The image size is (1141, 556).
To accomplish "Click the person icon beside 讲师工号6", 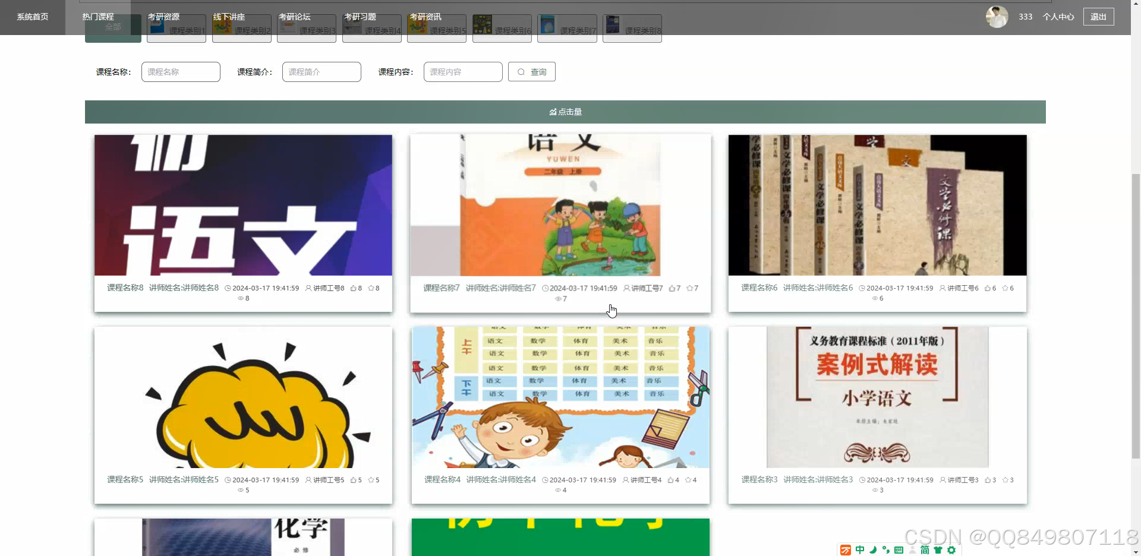I will pyautogui.click(x=943, y=288).
